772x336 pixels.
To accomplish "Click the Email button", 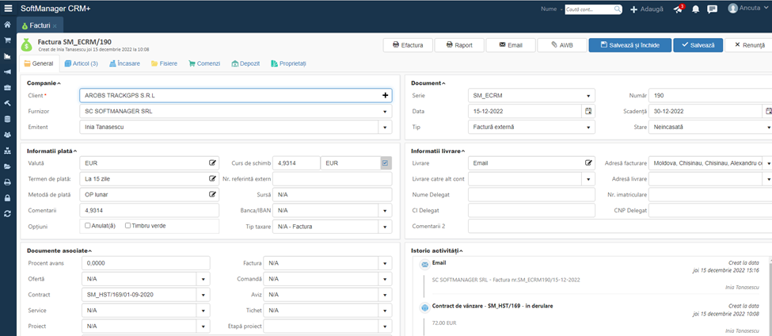I will click(510, 45).
